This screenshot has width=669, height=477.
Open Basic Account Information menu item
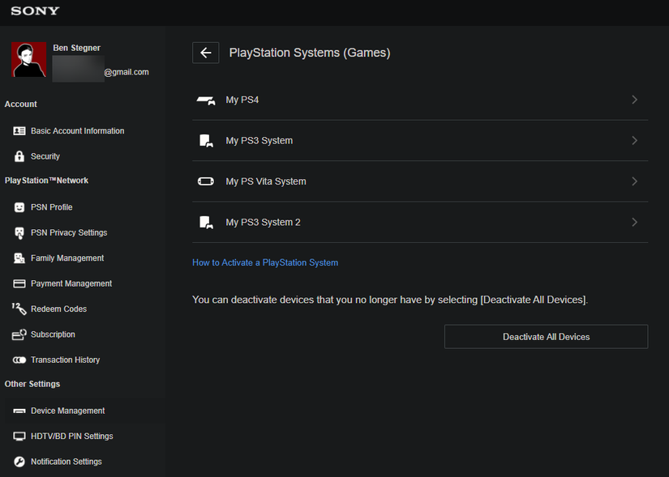click(77, 131)
